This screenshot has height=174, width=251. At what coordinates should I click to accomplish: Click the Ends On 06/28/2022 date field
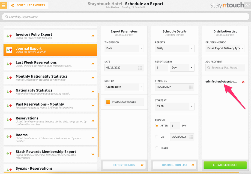click(x=182, y=137)
